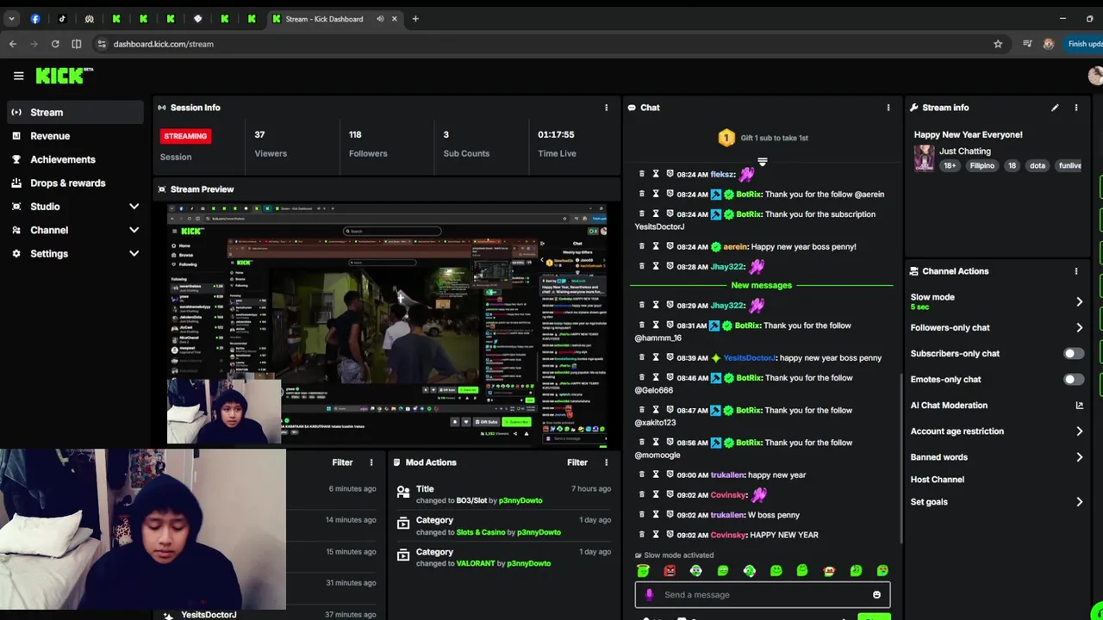
Task: Click Host Channel action
Action: (938, 480)
